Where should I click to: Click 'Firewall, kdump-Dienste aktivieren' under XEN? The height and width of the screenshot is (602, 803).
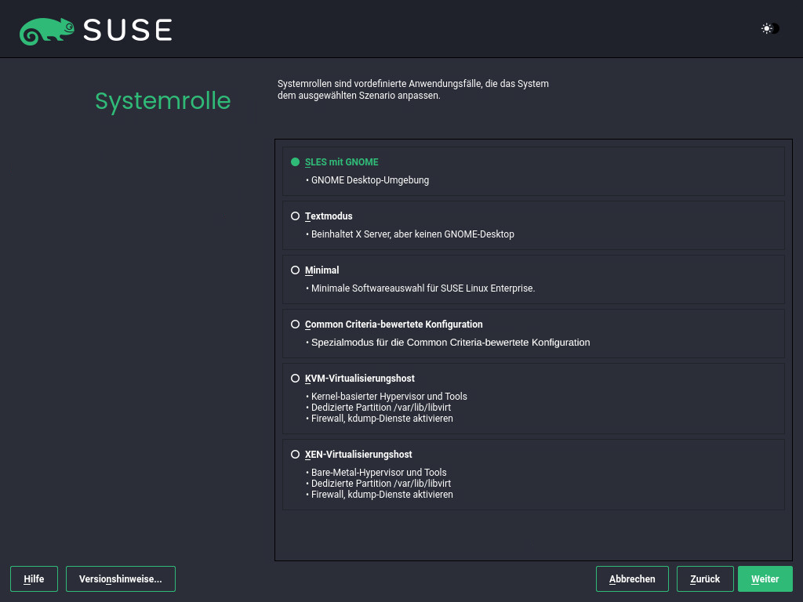[x=382, y=495]
